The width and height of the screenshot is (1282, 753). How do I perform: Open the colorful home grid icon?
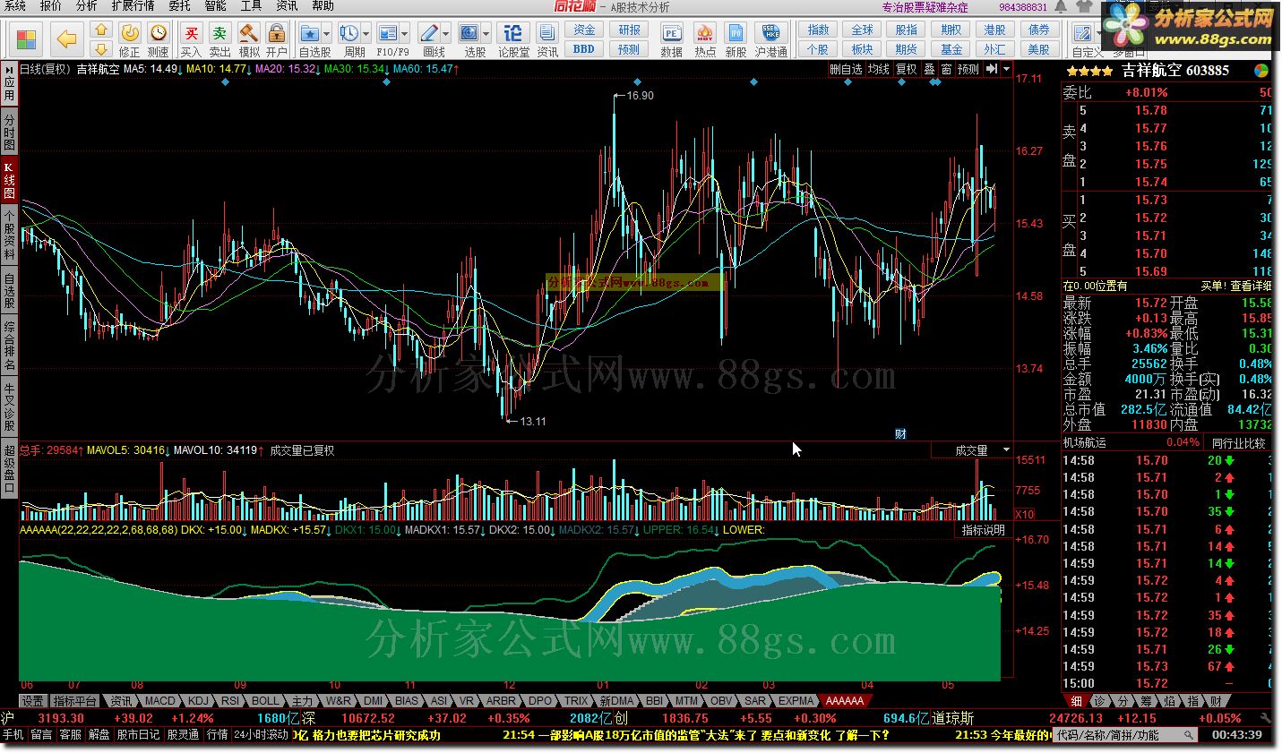click(27, 39)
